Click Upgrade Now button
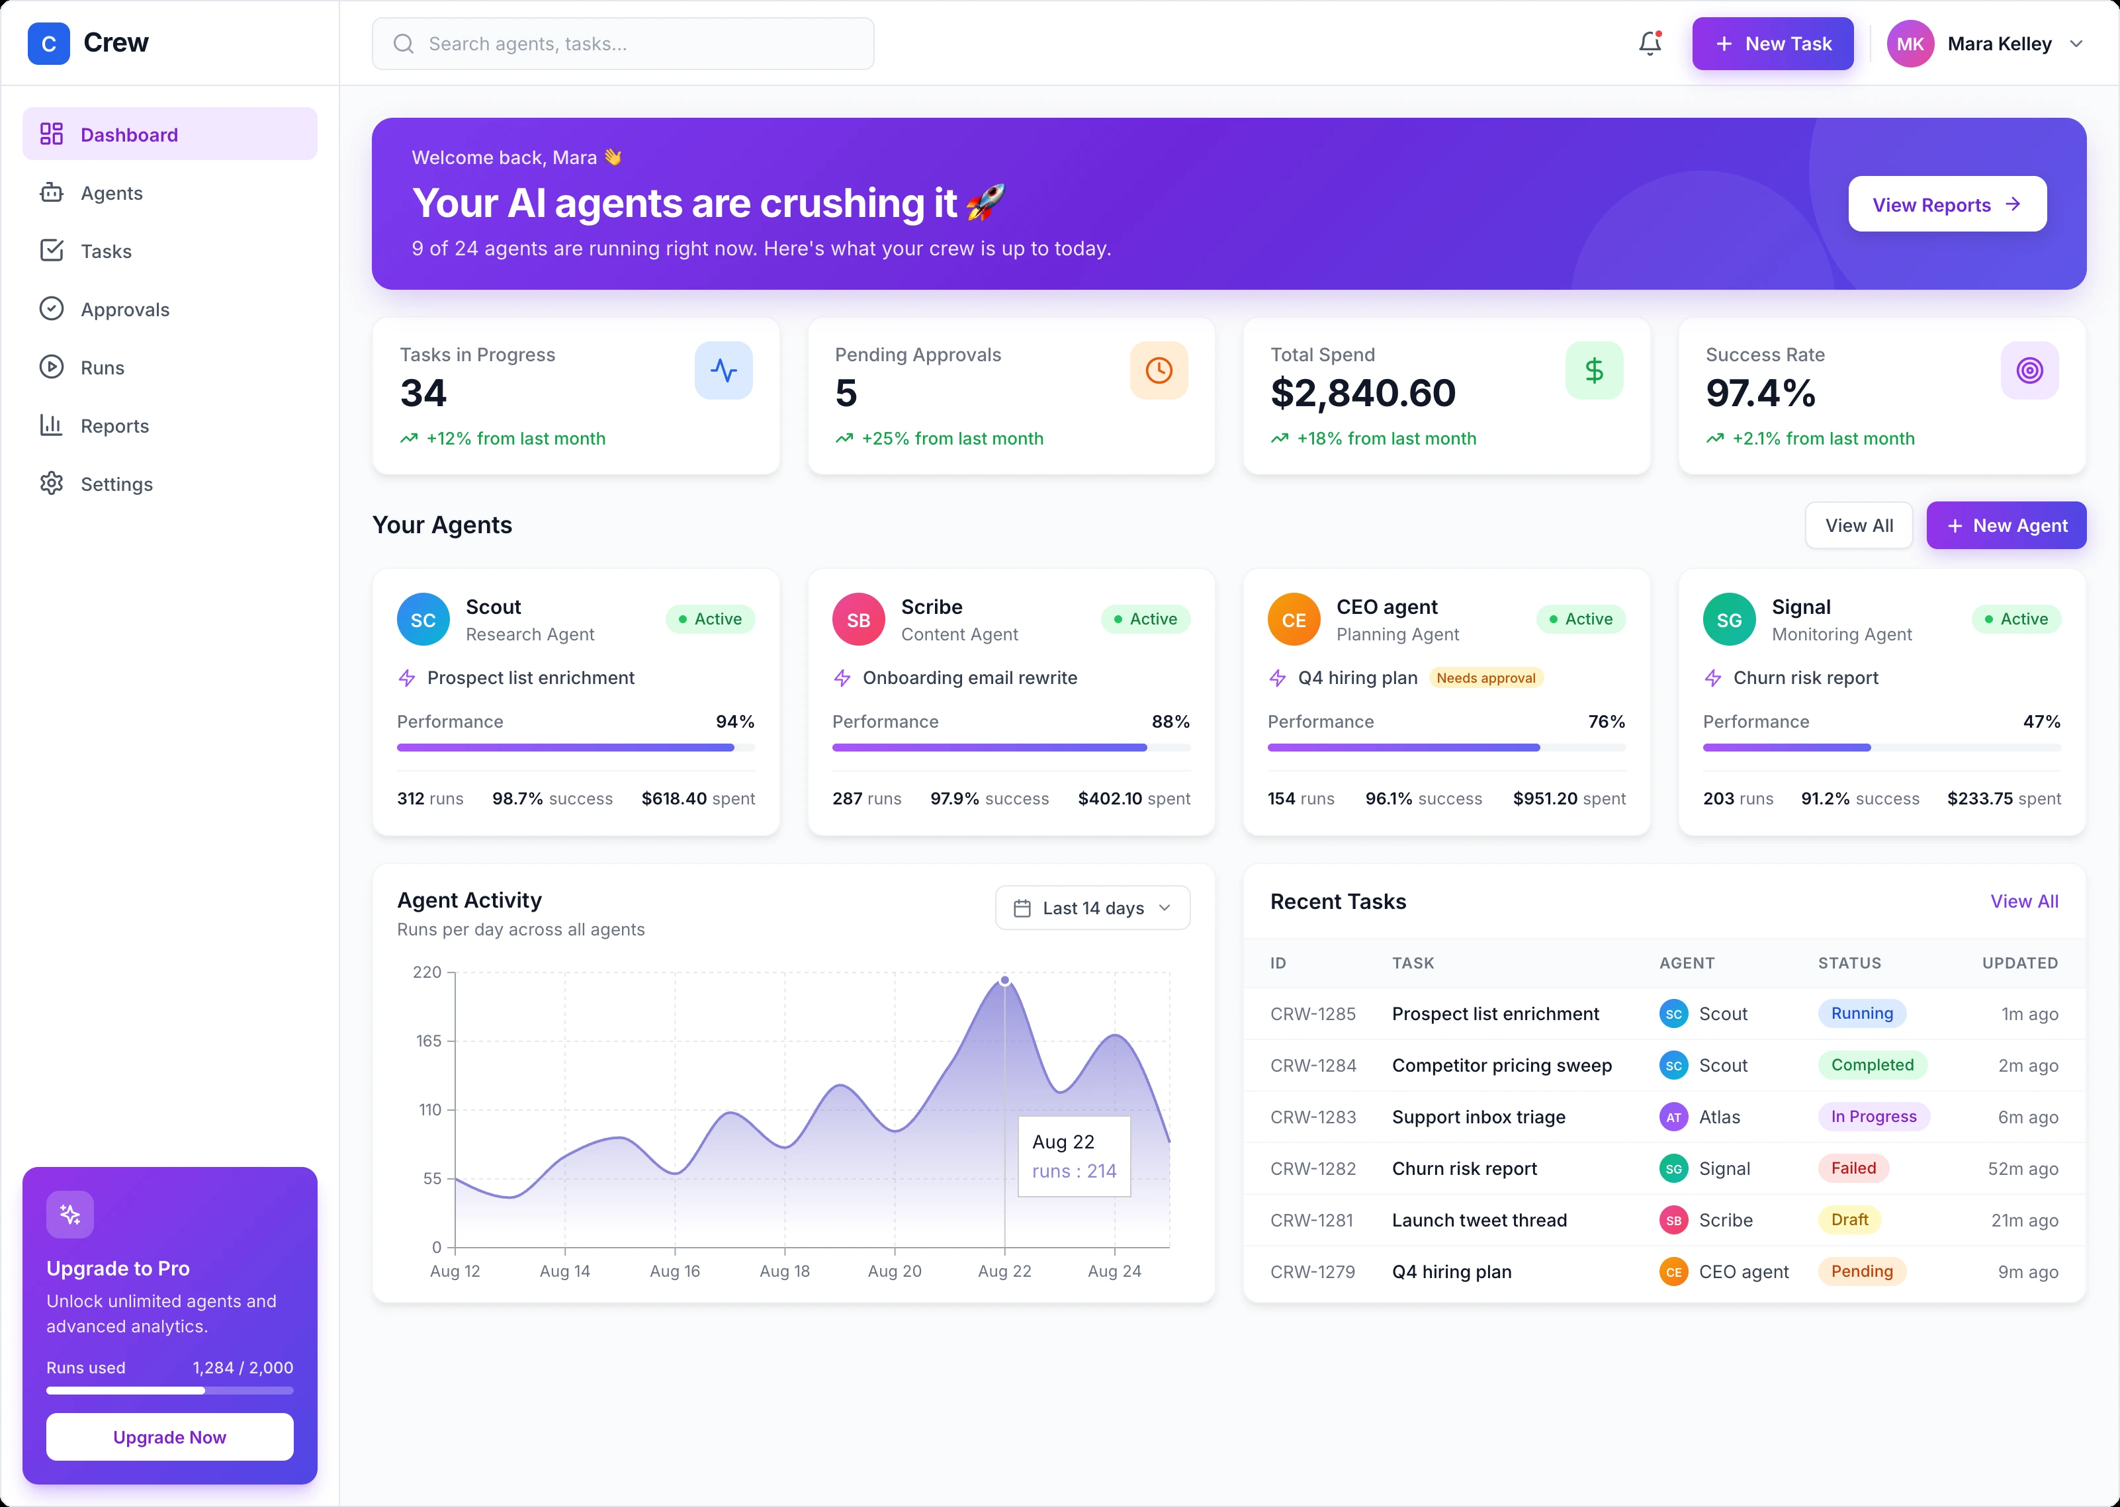The height and width of the screenshot is (1507, 2120). [x=170, y=1436]
